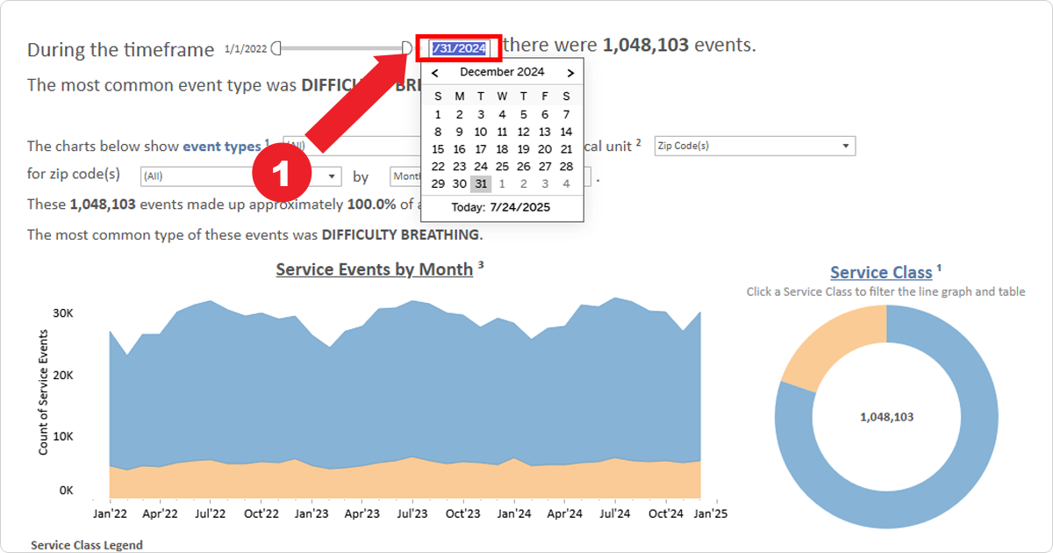Click the 1/1/2022 start date label
Viewport: 1053px width, 553px height.
pos(246,49)
